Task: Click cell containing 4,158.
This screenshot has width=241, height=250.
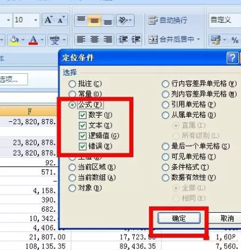Action: click(29, 191)
